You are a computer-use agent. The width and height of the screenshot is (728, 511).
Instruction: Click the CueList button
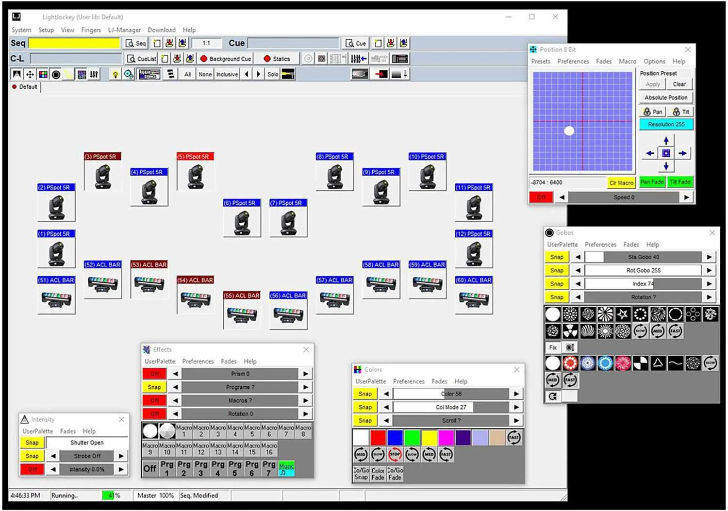(x=141, y=59)
